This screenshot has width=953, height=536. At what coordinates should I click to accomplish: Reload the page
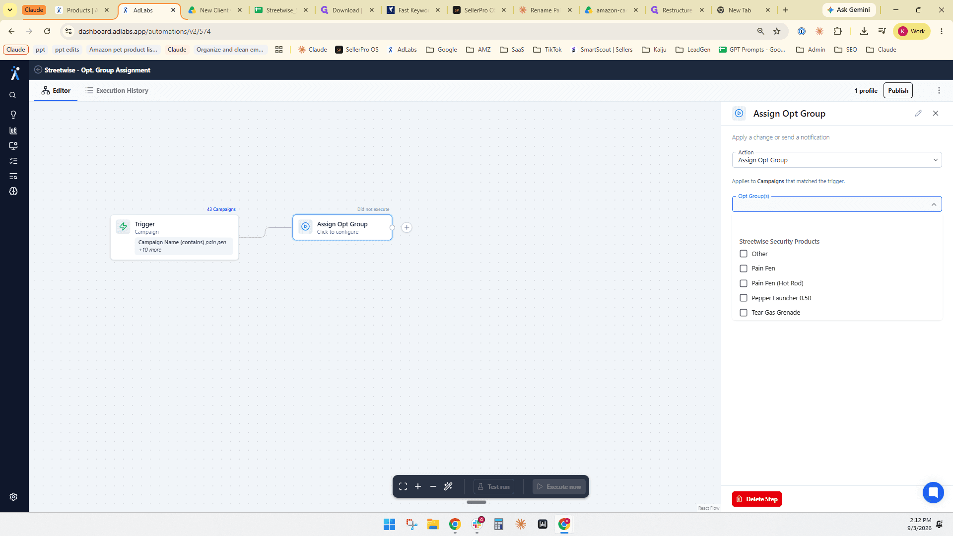pyautogui.click(x=47, y=31)
